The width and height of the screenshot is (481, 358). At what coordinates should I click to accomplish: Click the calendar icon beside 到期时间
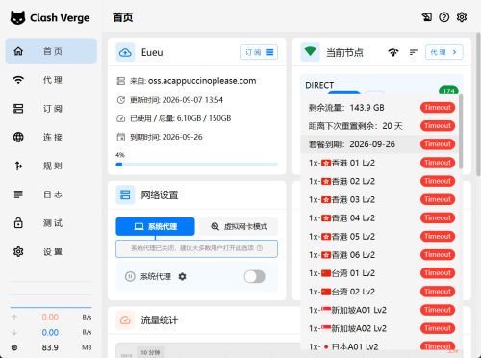click(x=121, y=137)
